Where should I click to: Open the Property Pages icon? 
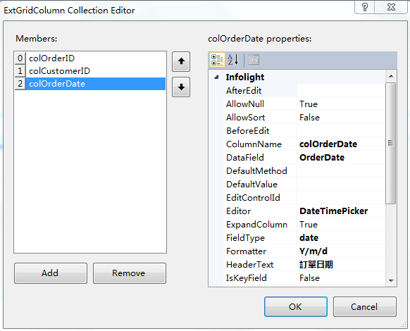pyautogui.click(x=254, y=60)
